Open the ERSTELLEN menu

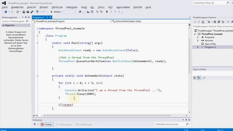point(57,7)
